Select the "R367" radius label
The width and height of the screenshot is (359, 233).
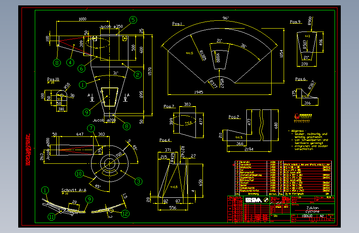[312, 85]
